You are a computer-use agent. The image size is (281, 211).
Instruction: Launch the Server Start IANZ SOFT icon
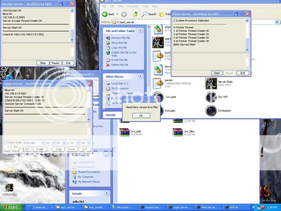[x=211, y=83]
